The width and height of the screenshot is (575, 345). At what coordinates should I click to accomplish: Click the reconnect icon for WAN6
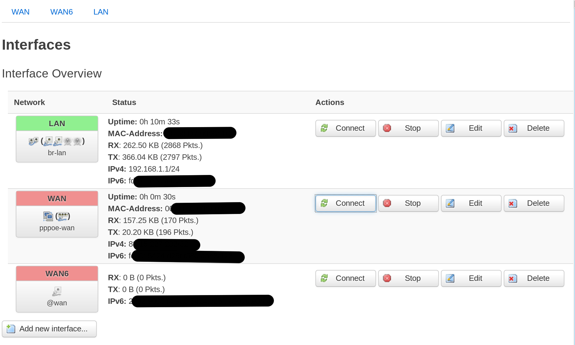pyautogui.click(x=324, y=278)
